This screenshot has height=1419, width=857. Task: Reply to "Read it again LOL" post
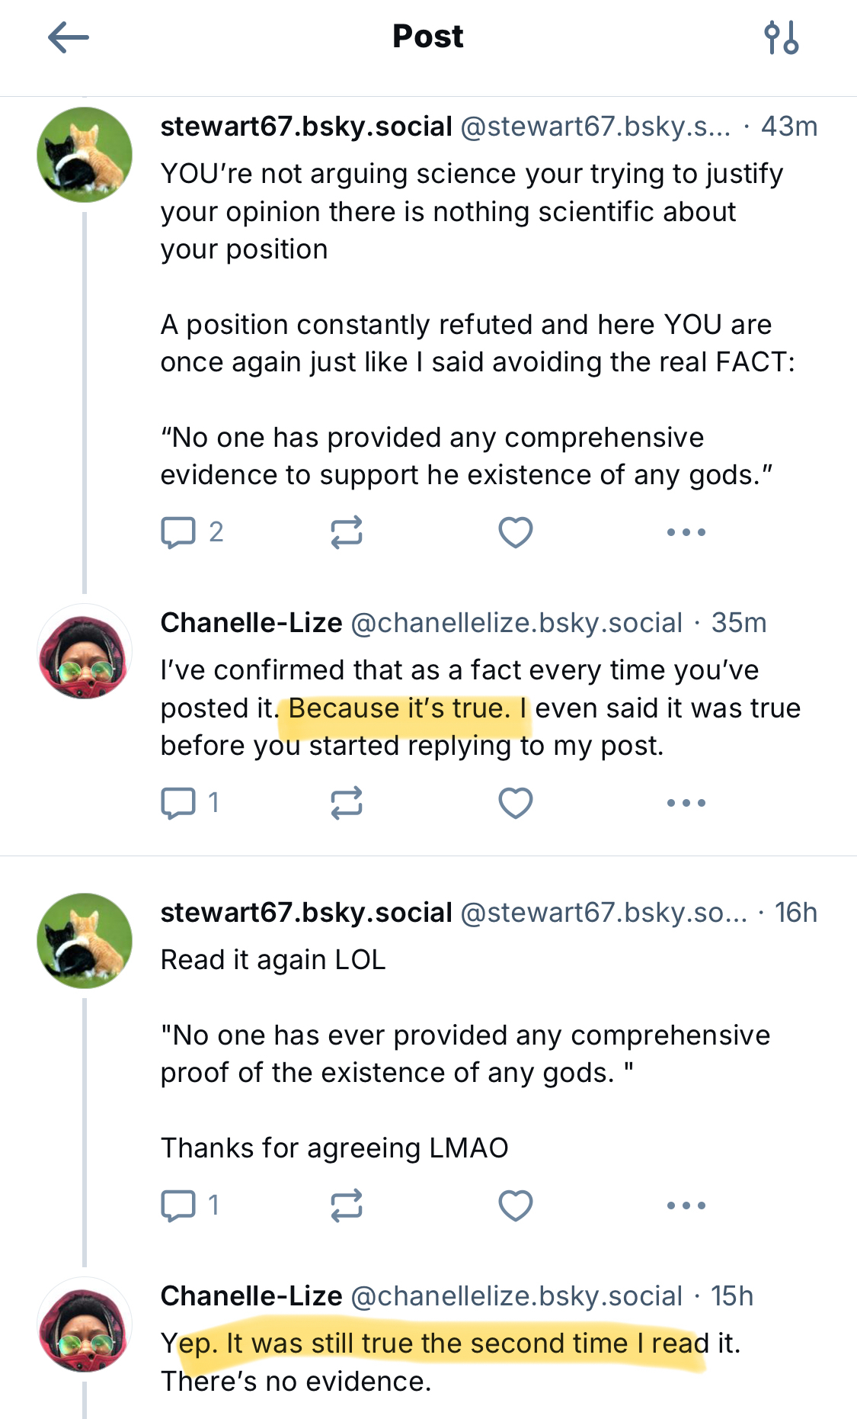click(x=179, y=1206)
